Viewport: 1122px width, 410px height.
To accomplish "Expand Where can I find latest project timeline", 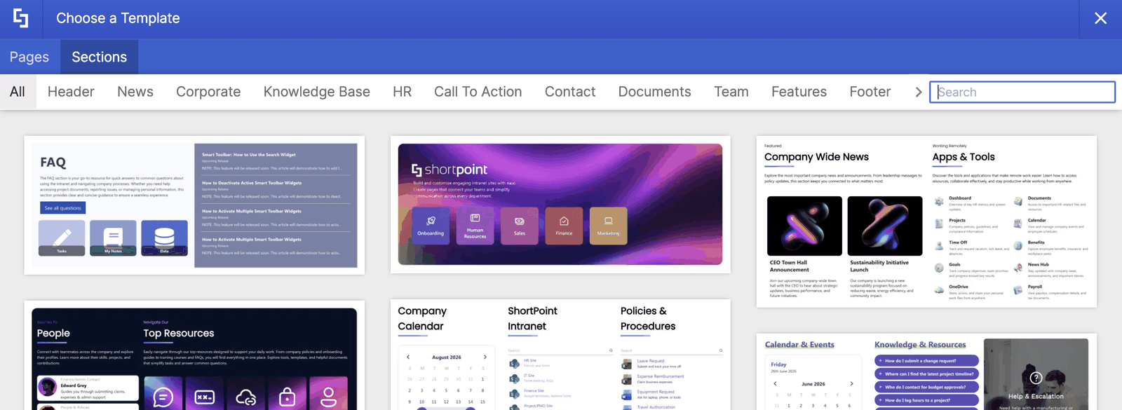I will (x=926, y=374).
